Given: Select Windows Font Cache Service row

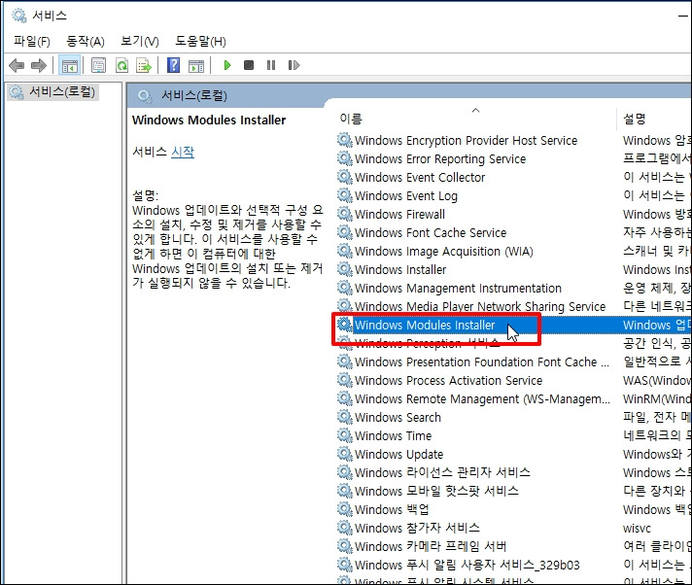Looking at the screenshot, I should [x=431, y=232].
